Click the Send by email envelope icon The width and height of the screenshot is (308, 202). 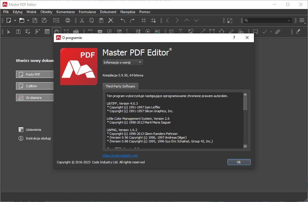(56, 20)
